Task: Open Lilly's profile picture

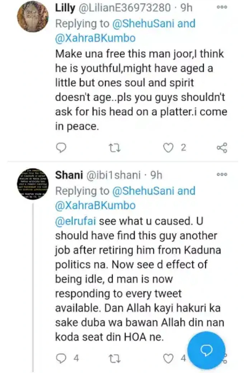Action: [x=33, y=16]
